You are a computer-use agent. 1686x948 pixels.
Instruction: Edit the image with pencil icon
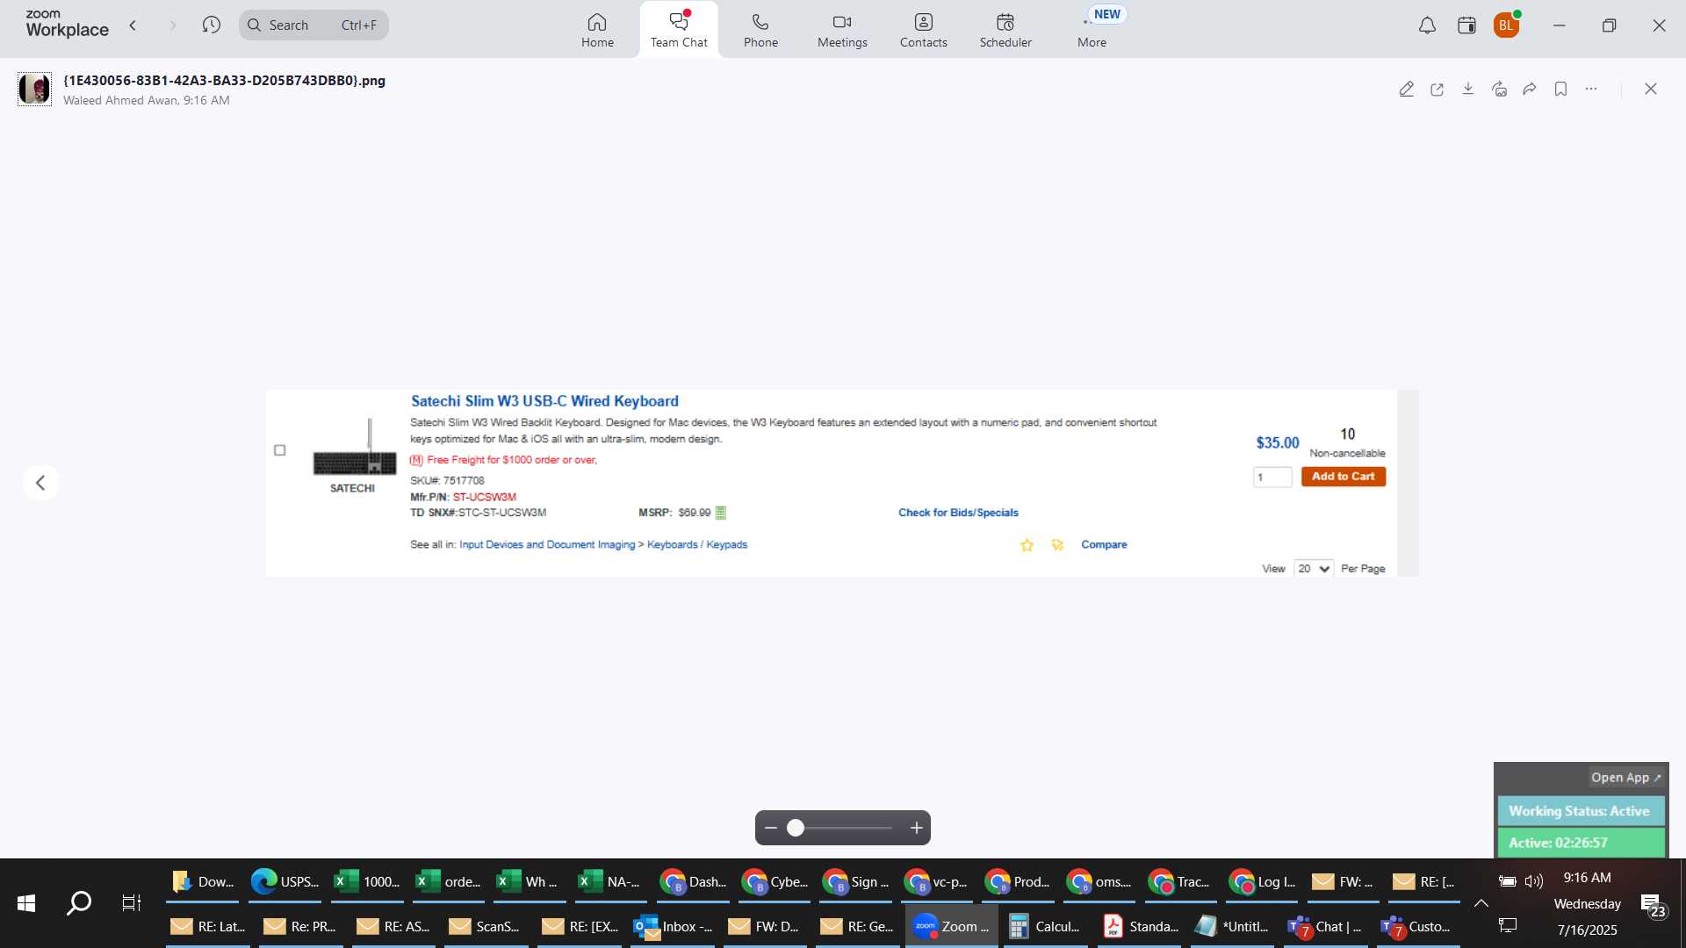1406,89
